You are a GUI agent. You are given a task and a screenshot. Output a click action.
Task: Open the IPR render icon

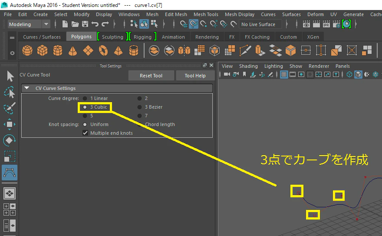tap(326, 24)
